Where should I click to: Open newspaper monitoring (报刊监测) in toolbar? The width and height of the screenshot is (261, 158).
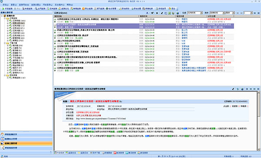point(99,9)
